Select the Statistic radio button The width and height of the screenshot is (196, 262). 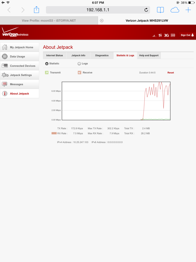[47, 64]
